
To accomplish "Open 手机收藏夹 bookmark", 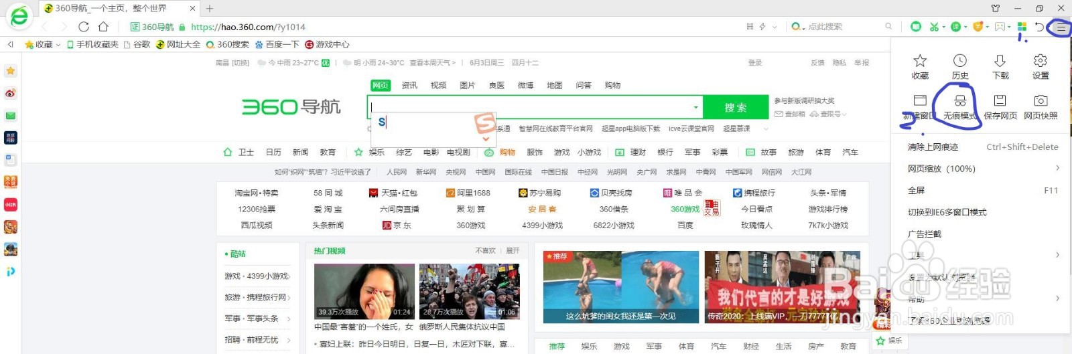I will pyautogui.click(x=92, y=45).
